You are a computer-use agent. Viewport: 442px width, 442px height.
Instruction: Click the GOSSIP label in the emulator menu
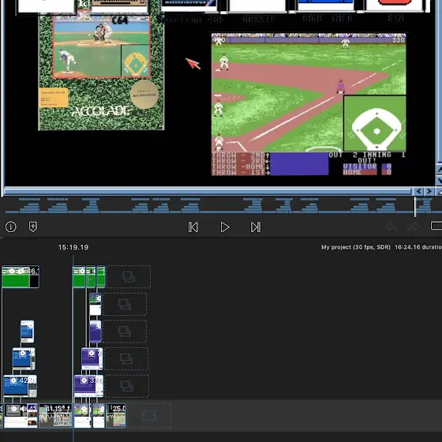[259, 19]
